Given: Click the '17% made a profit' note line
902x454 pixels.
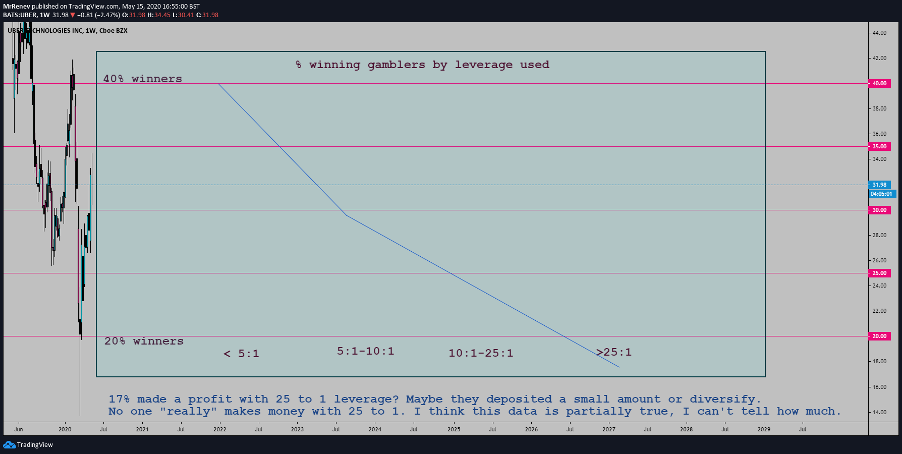Looking at the screenshot, I should click(435, 399).
